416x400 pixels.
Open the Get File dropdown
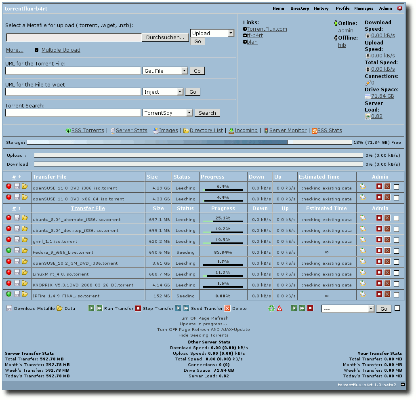click(165, 71)
